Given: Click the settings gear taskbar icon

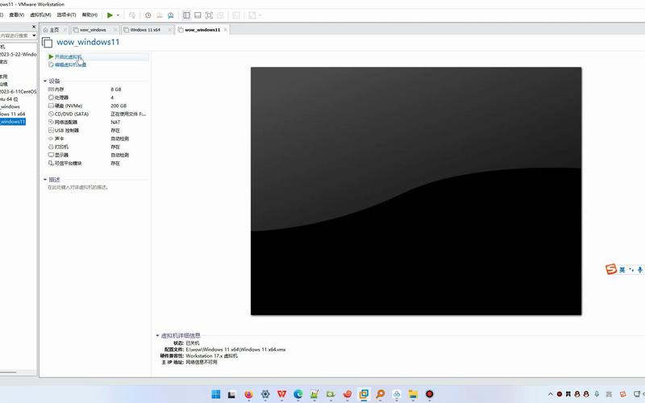Looking at the screenshot, I should pos(265,394).
